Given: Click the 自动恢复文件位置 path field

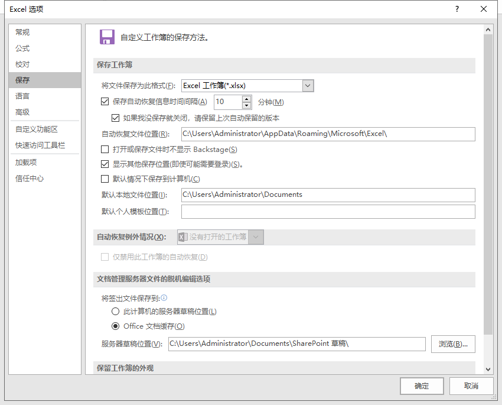Looking at the screenshot, I should click(328, 134).
